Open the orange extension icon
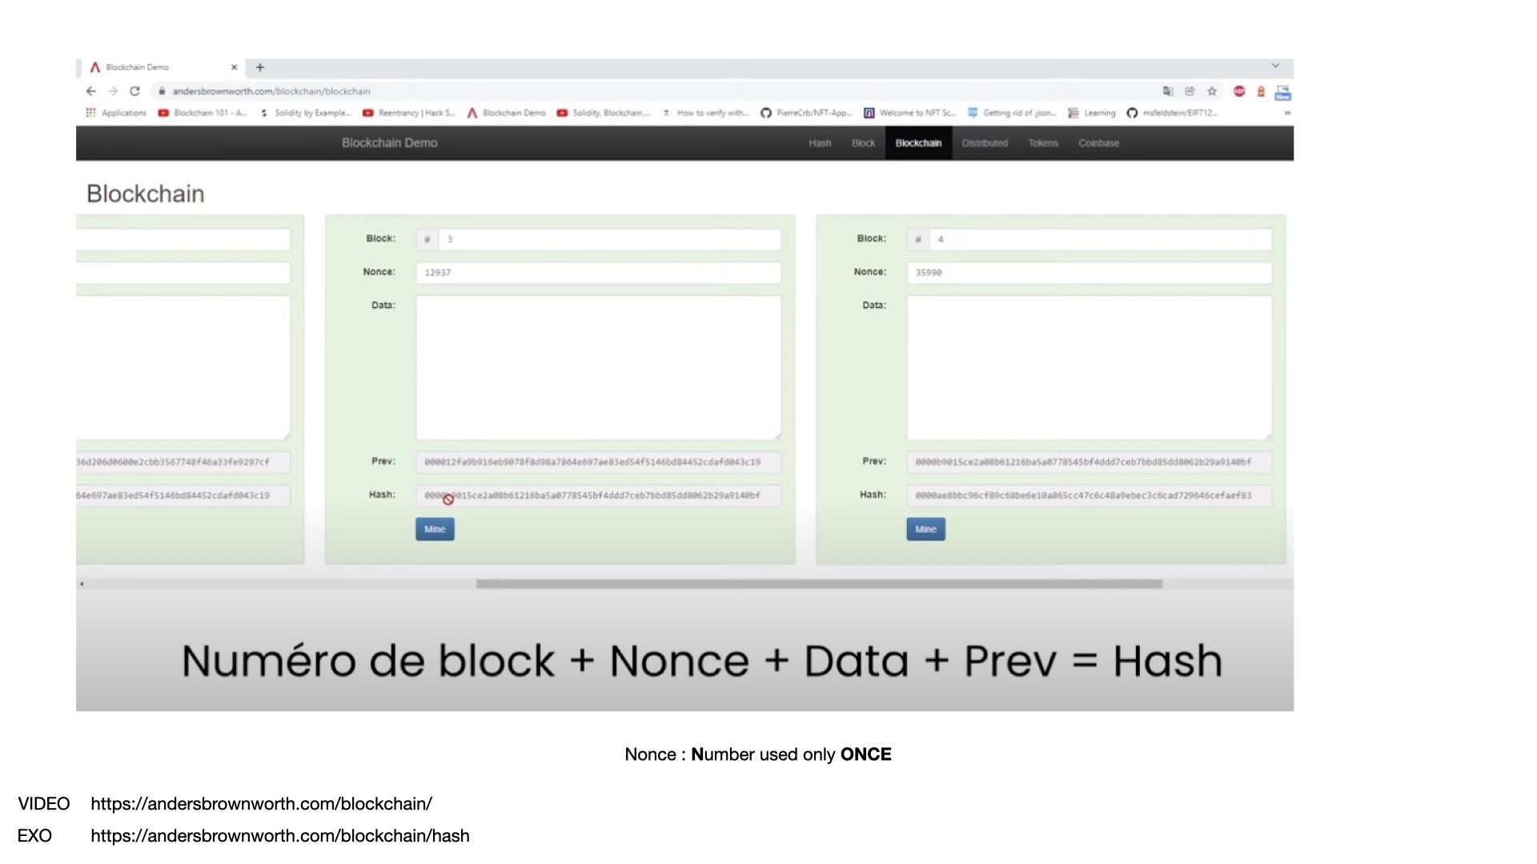This screenshot has height=864, width=1537. [x=1261, y=91]
